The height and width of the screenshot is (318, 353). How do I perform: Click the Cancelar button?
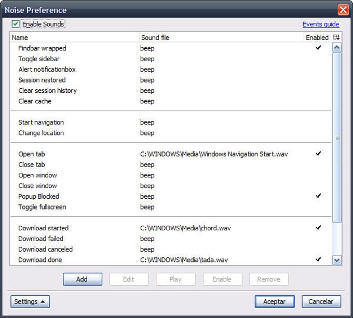tap(321, 301)
